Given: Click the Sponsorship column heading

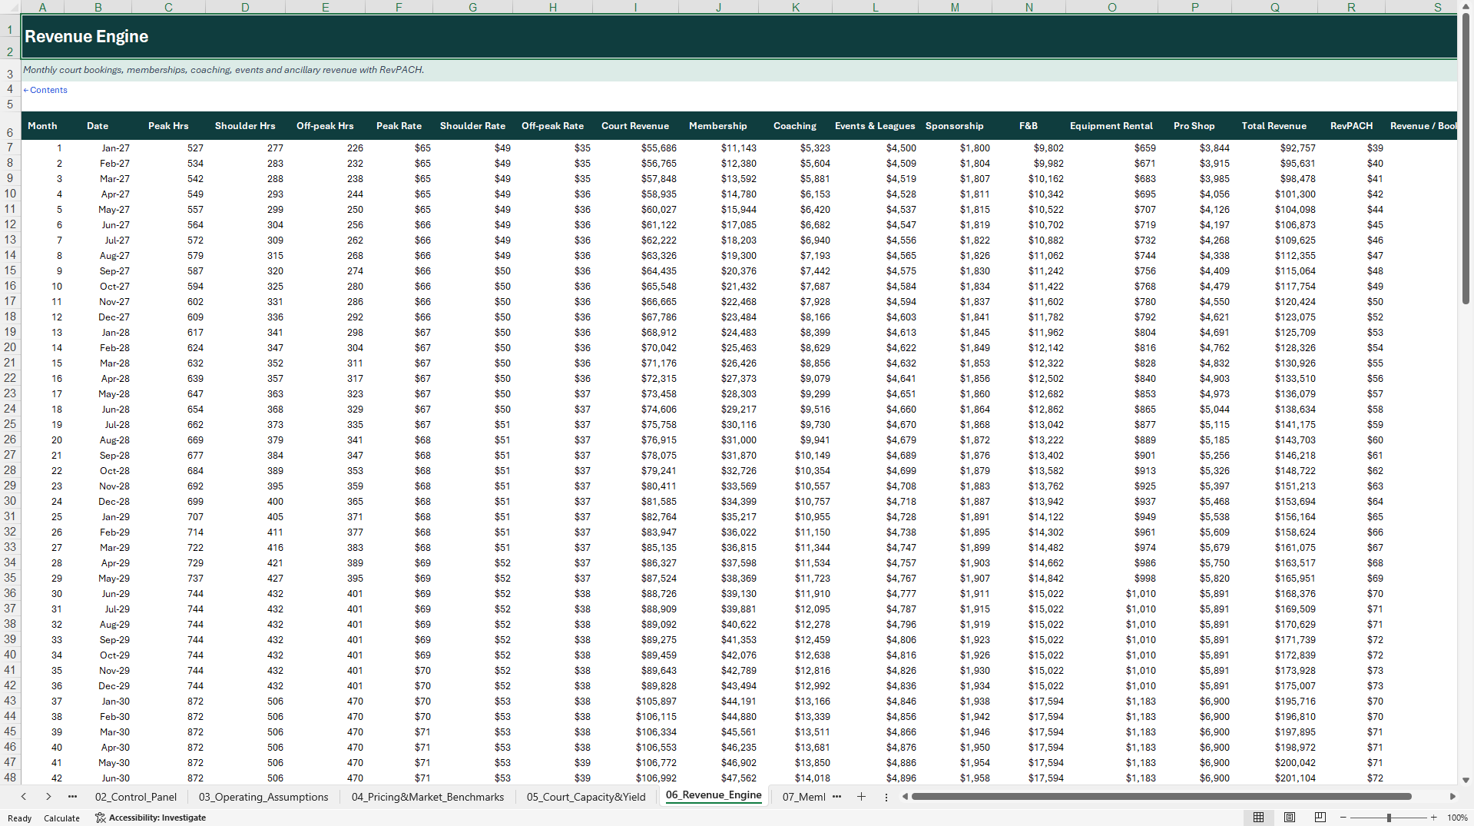Looking at the screenshot, I should [954, 126].
